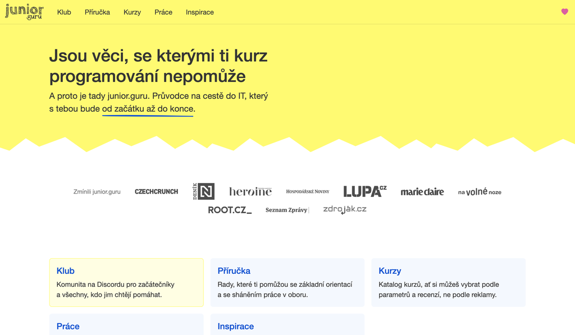
Task: Open the Heroine magazine logo
Action: [x=250, y=192]
